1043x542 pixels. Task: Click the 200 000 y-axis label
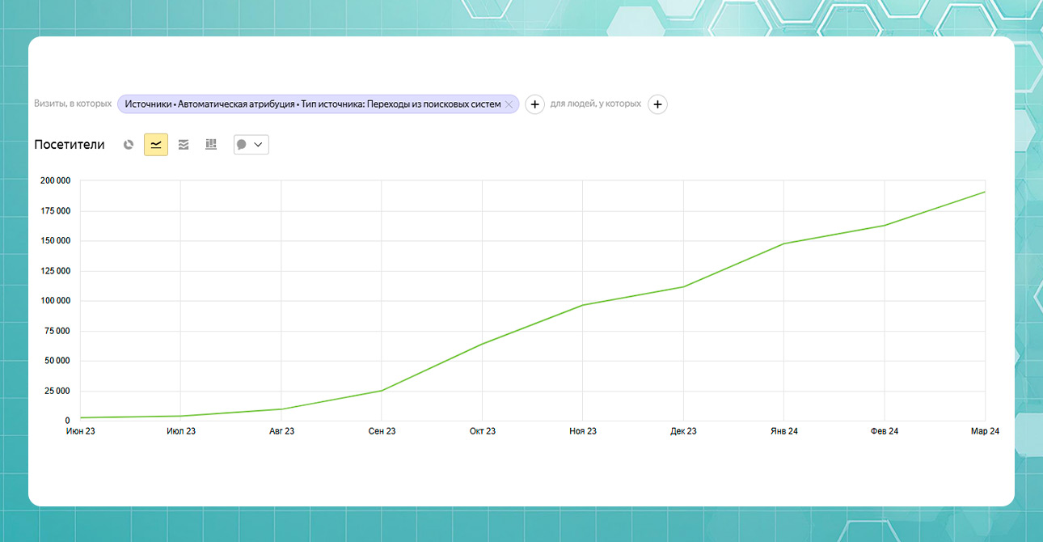pyautogui.click(x=55, y=180)
